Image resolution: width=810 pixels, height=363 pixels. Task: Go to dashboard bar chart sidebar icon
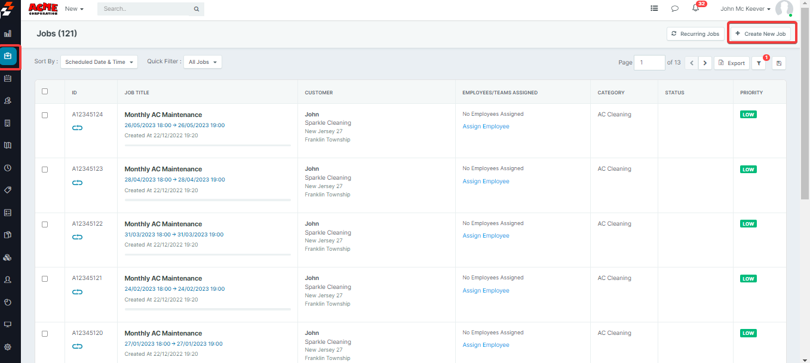point(8,34)
